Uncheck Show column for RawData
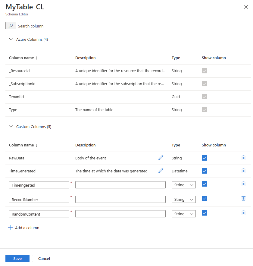Screen dimensions: 253x266 (205, 158)
